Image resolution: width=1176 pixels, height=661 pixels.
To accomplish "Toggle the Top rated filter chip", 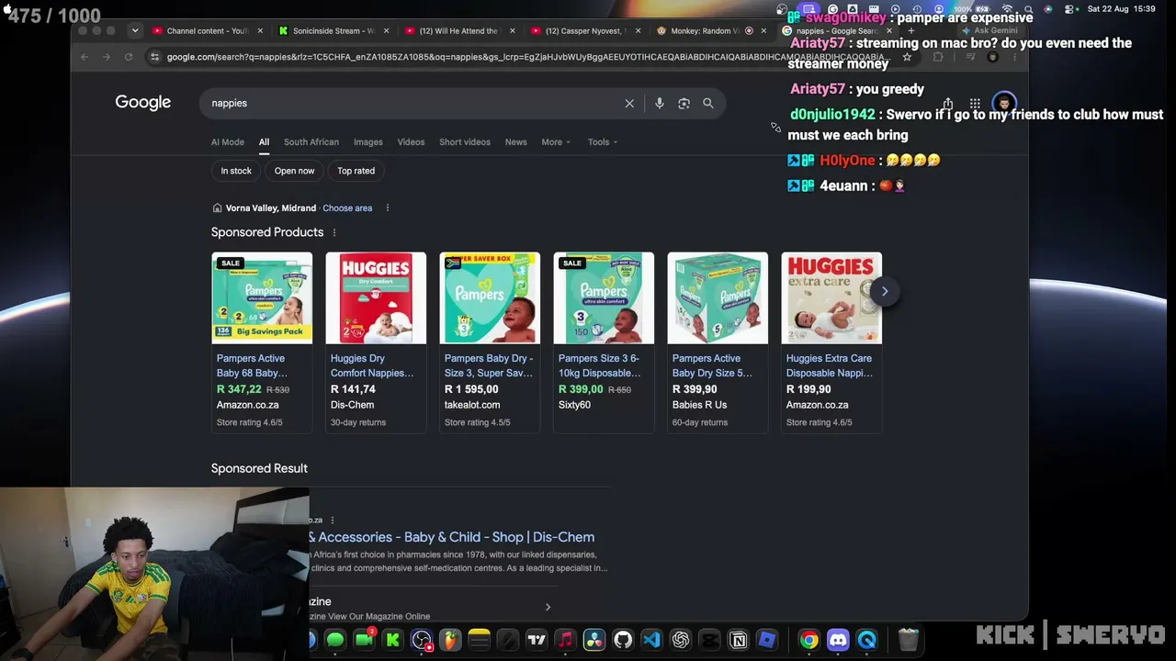I will [356, 171].
